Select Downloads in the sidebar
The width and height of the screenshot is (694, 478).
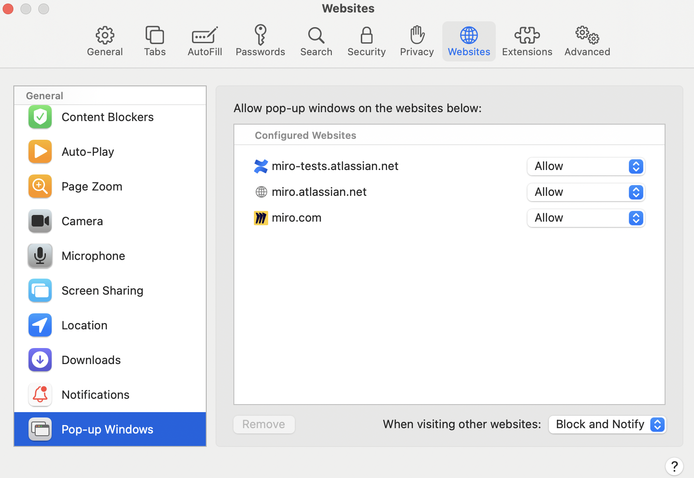(91, 360)
